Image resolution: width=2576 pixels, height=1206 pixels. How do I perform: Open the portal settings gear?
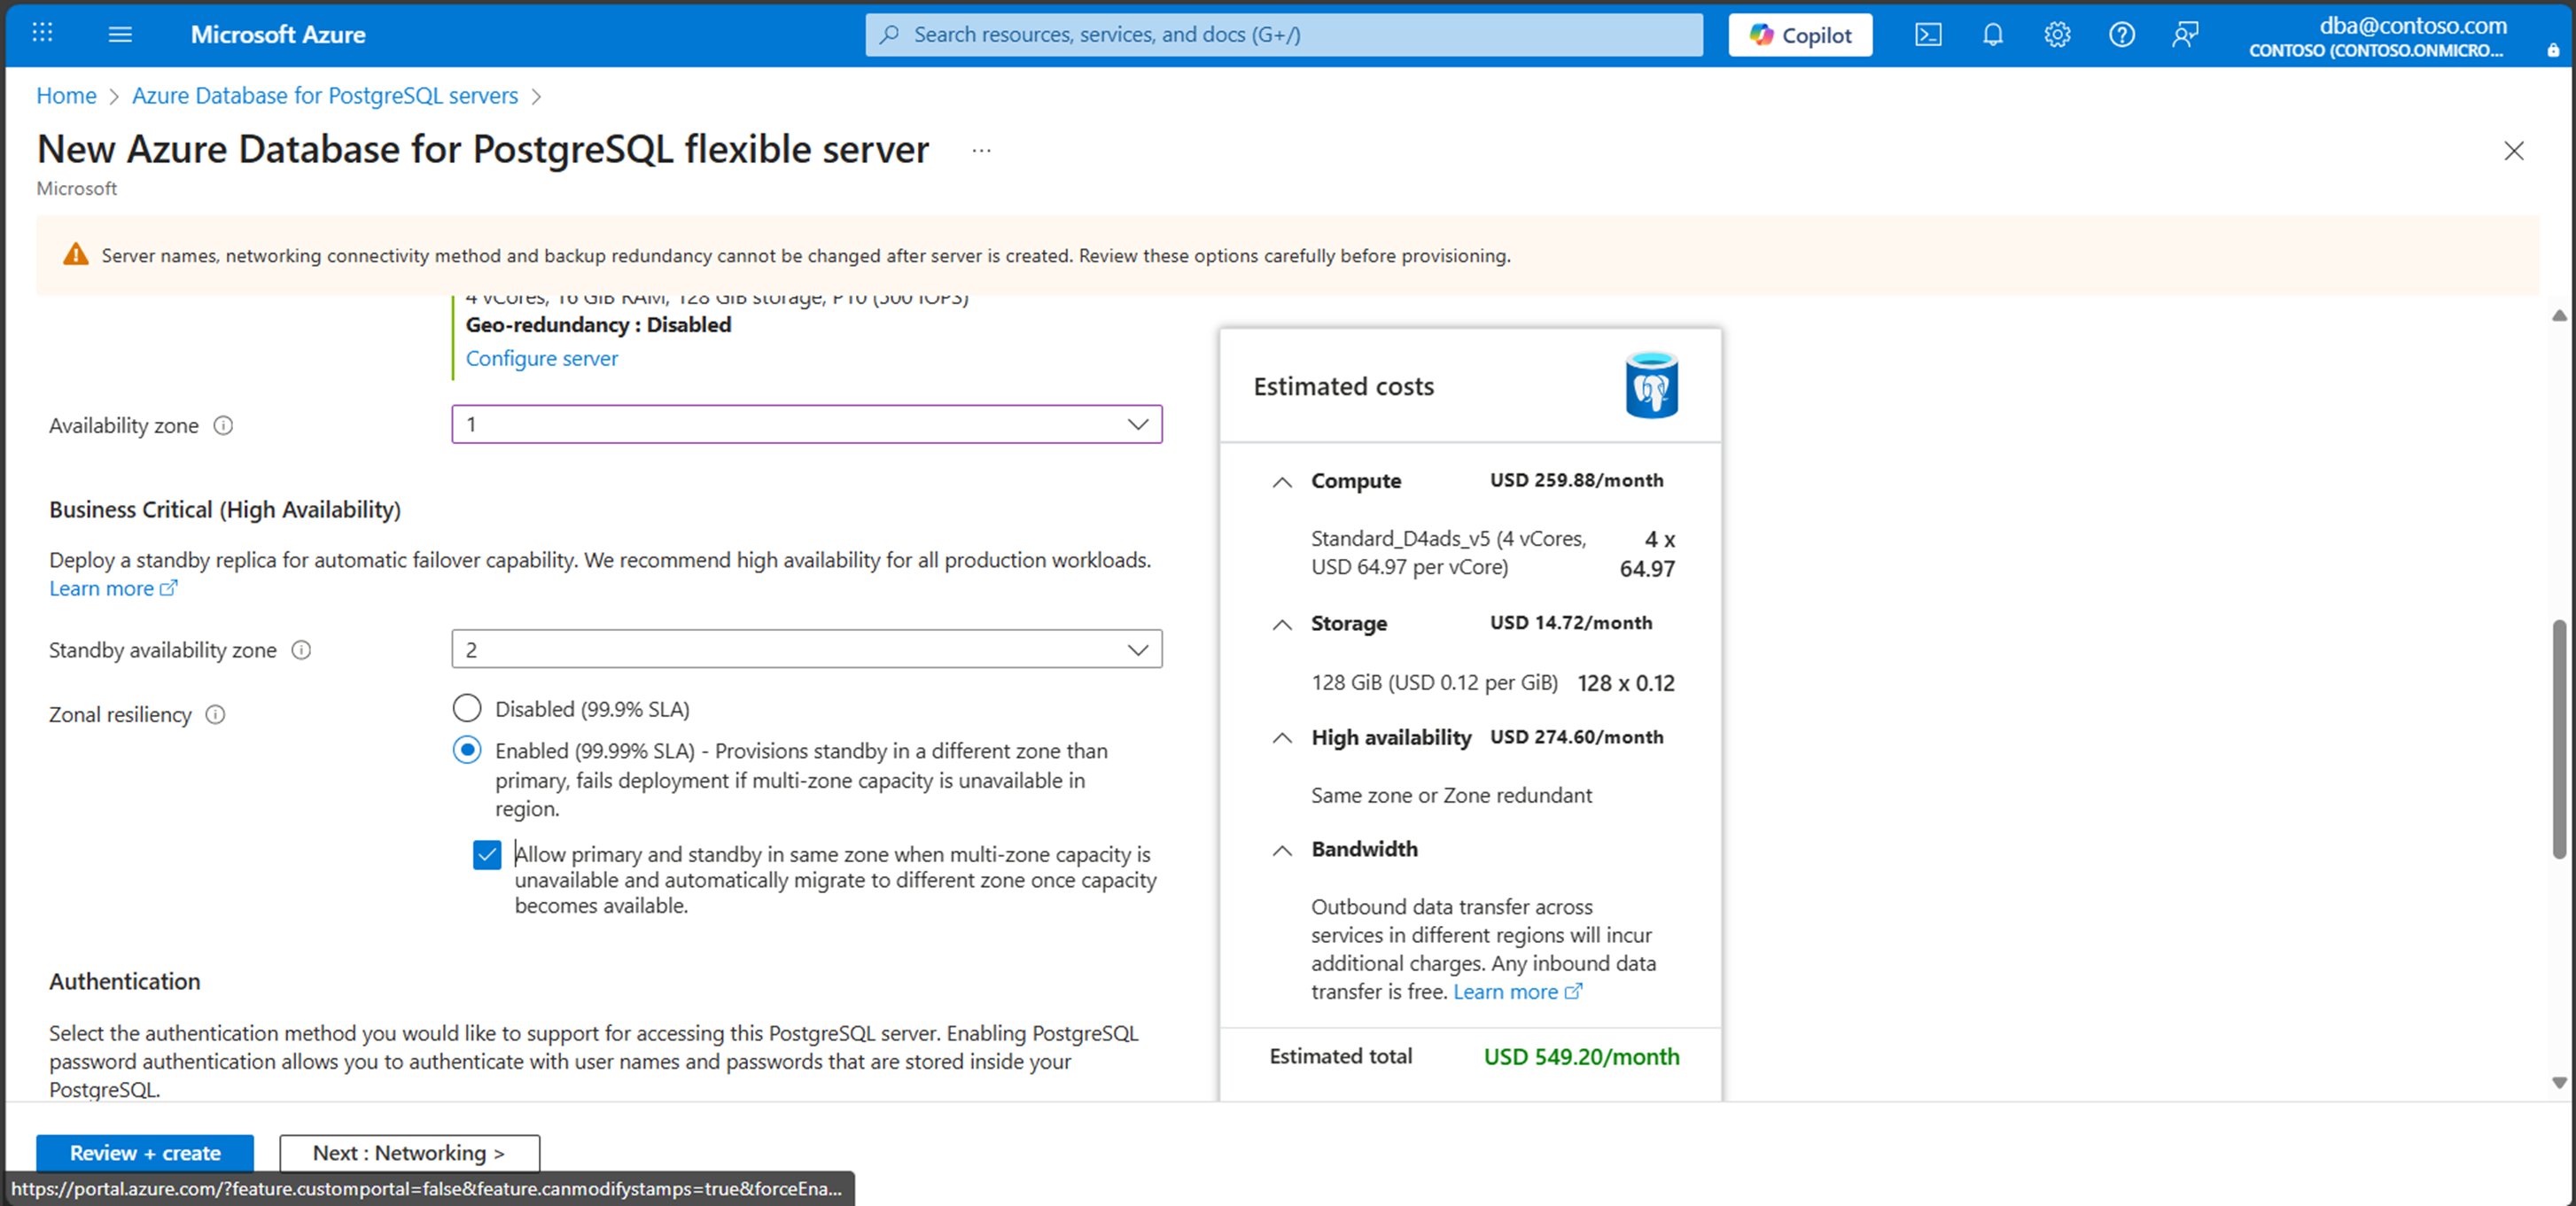click(2056, 35)
